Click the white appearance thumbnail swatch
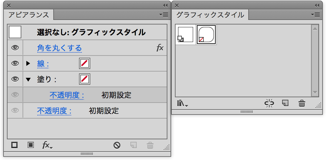326x160 pixels. pyautogui.click(x=15, y=32)
